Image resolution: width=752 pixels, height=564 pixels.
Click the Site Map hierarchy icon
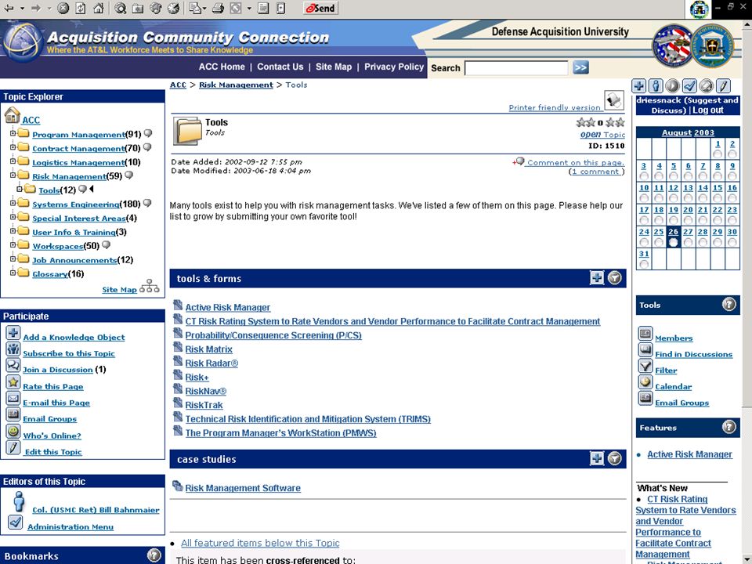(x=150, y=287)
